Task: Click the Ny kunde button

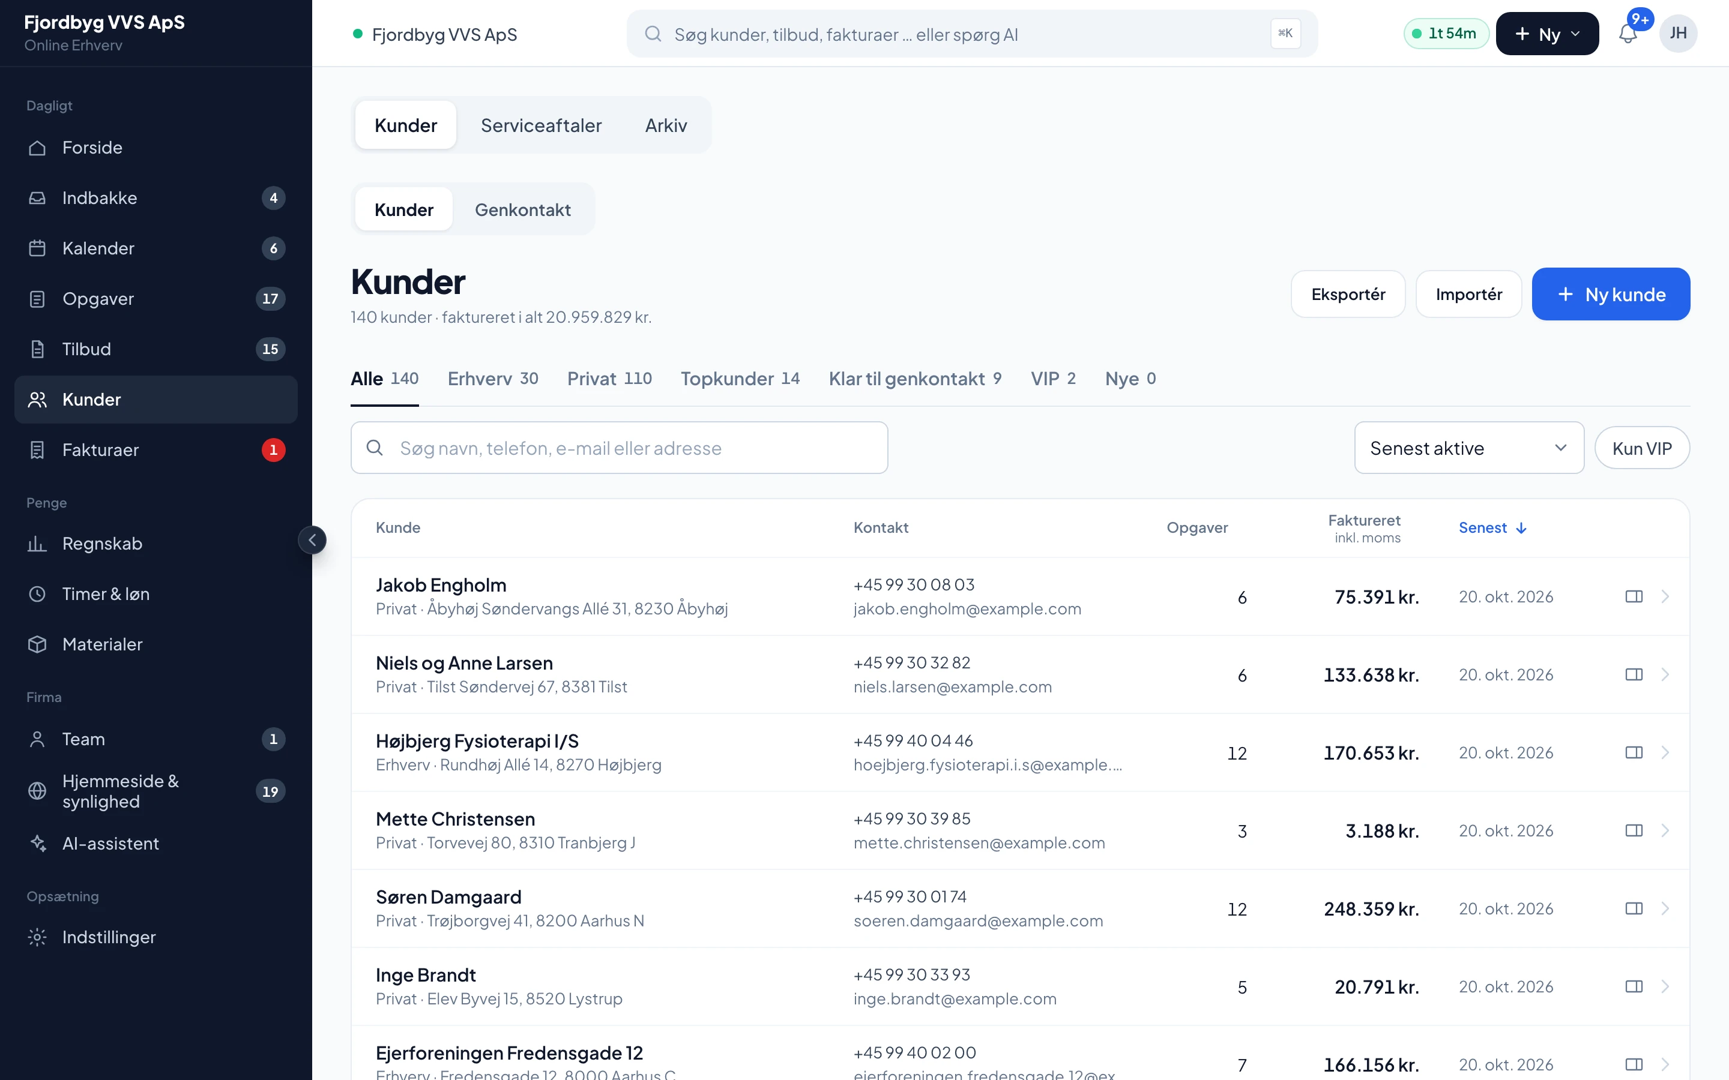Action: [x=1610, y=294]
